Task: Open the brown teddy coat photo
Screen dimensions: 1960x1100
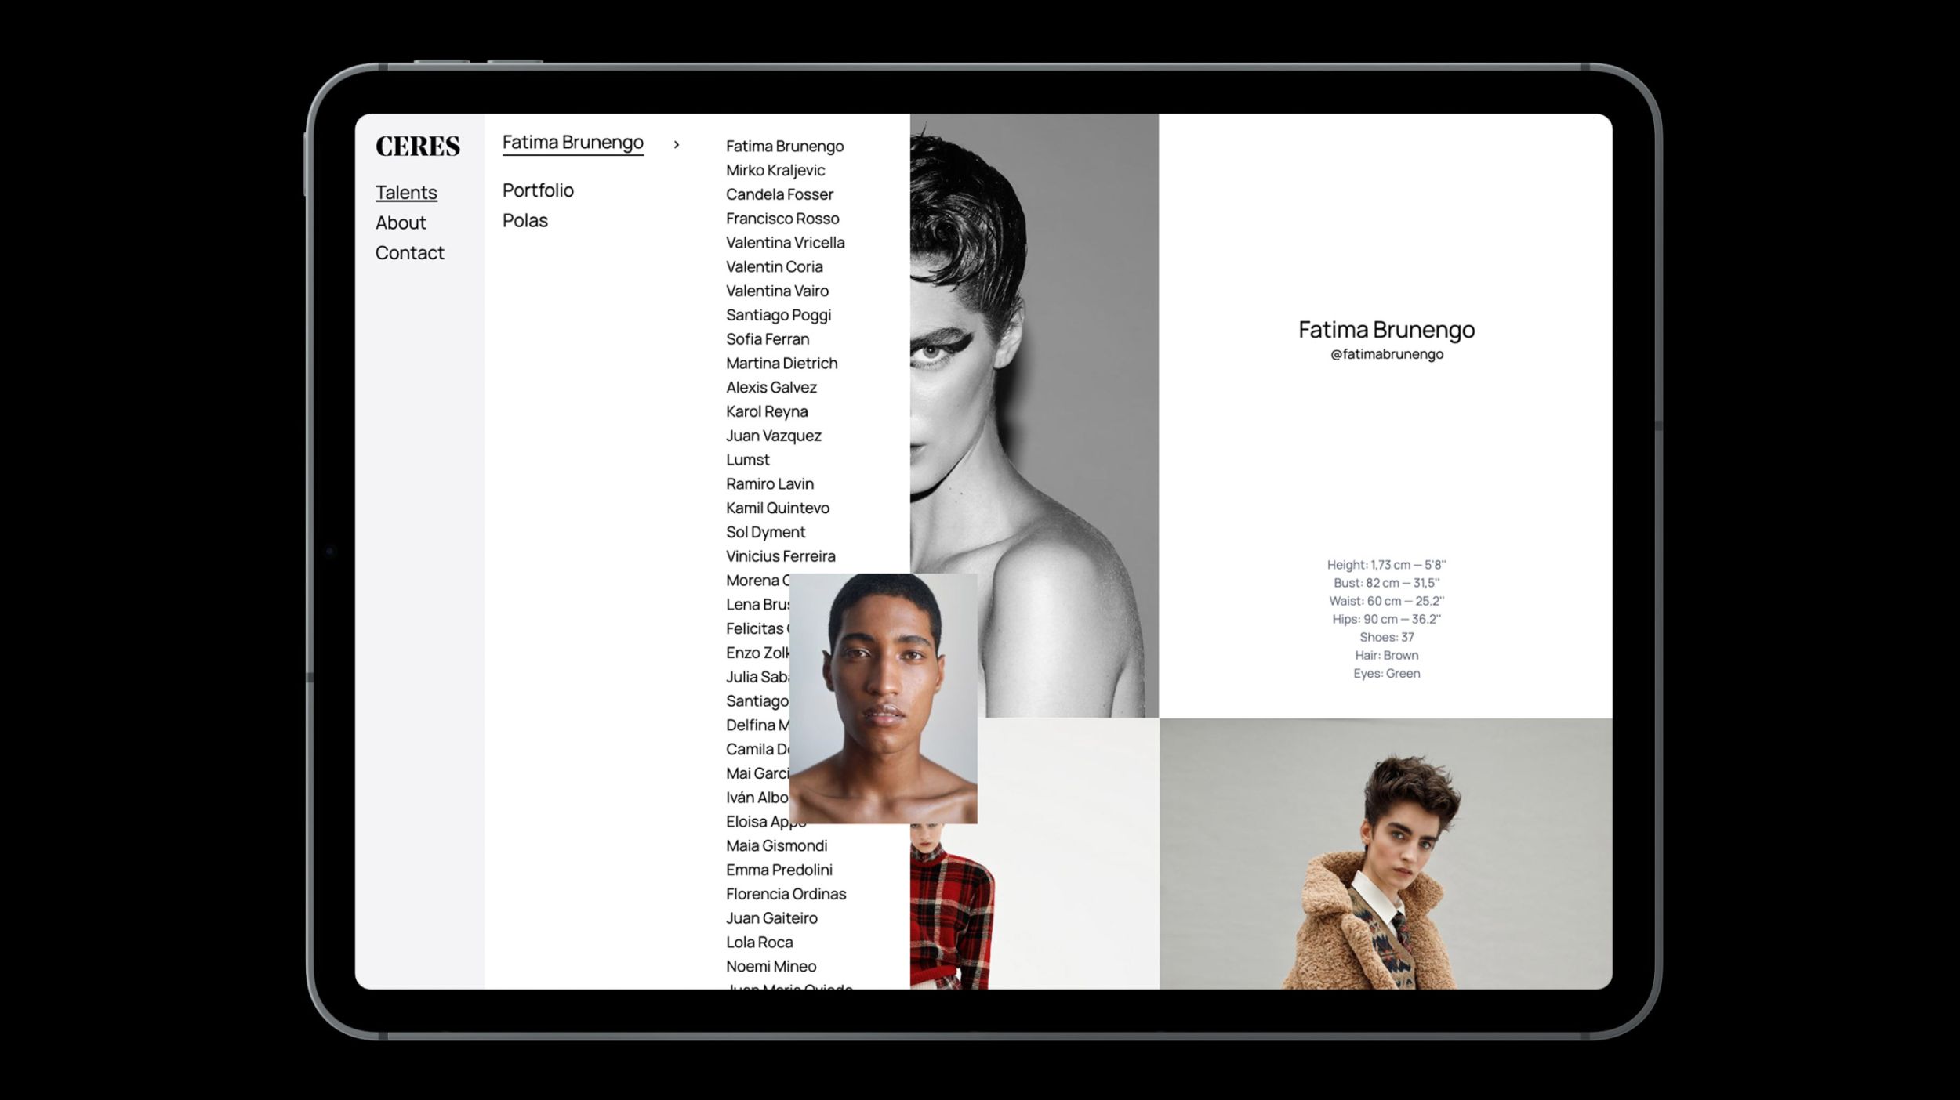Action: (1385, 854)
